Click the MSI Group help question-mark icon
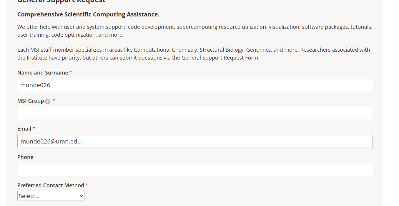Screen dimensions: 399x206 coord(48,102)
